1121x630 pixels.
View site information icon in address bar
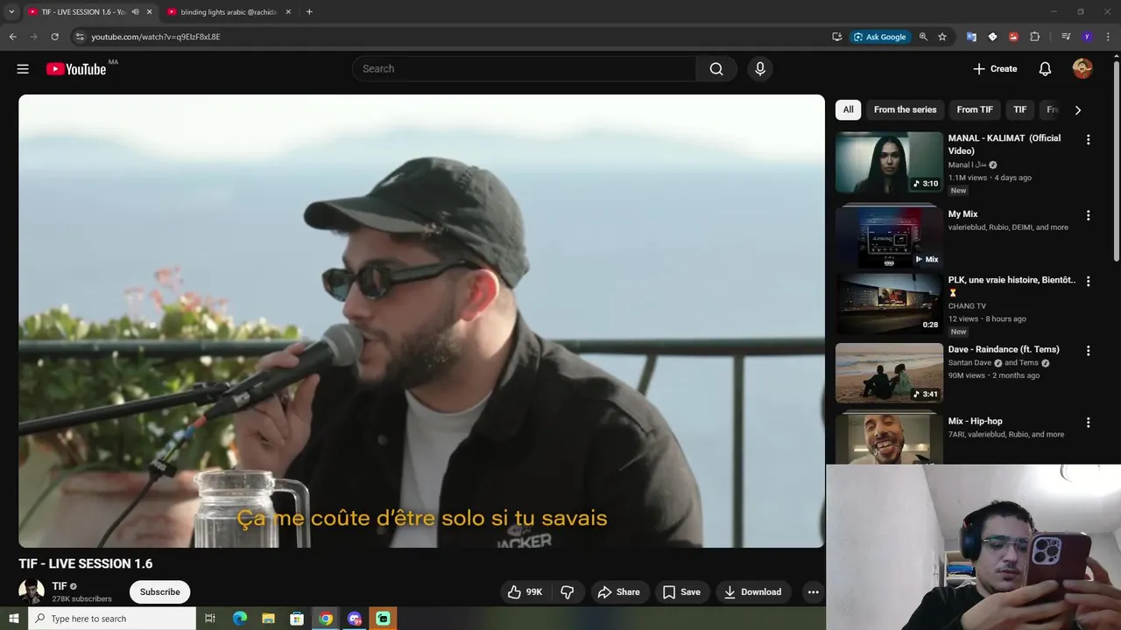[79, 37]
